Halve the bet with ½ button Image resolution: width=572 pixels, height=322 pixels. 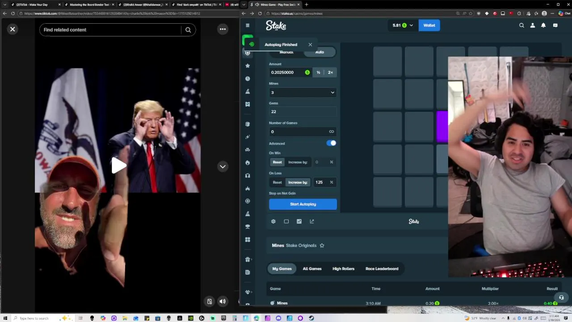click(x=318, y=72)
